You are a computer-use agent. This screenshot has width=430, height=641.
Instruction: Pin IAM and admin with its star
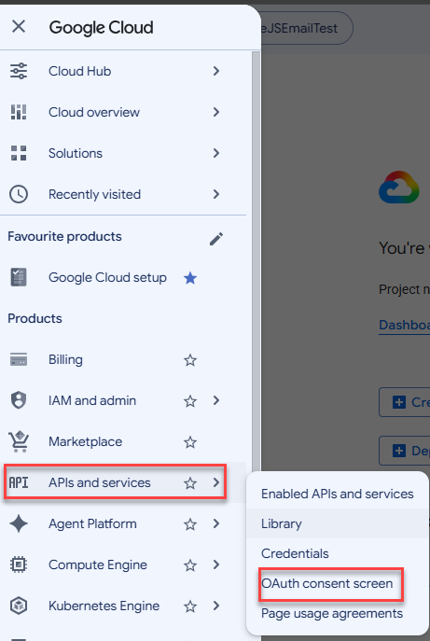tap(190, 401)
